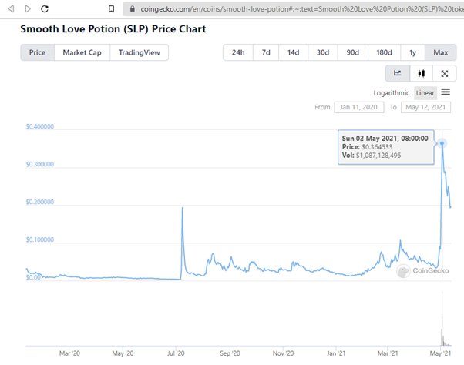Set chart range to 30d

[323, 52]
